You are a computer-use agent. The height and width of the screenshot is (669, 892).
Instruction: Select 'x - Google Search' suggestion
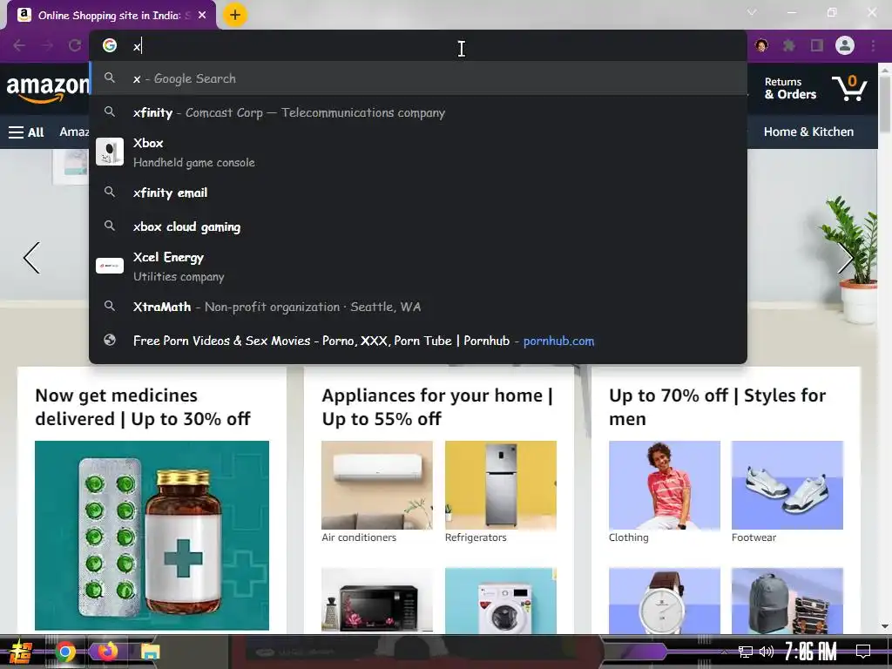[x=418, y=78]
